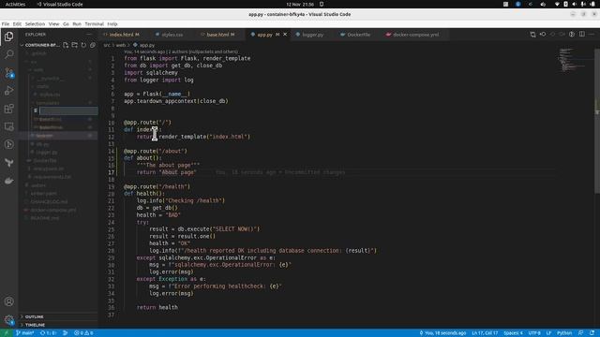The image size is (600, 337).
Task: Open the Explorer view in activity bar
Action: 9,37
